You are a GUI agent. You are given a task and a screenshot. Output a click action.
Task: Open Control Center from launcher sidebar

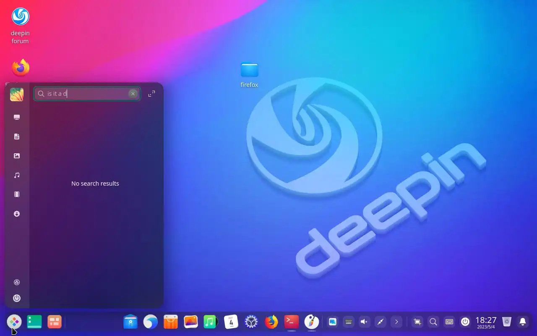point(17,282)
